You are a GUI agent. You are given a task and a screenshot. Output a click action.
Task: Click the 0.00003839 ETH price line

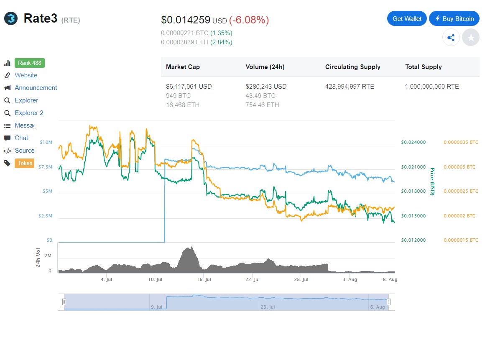[x=197, y=42]
